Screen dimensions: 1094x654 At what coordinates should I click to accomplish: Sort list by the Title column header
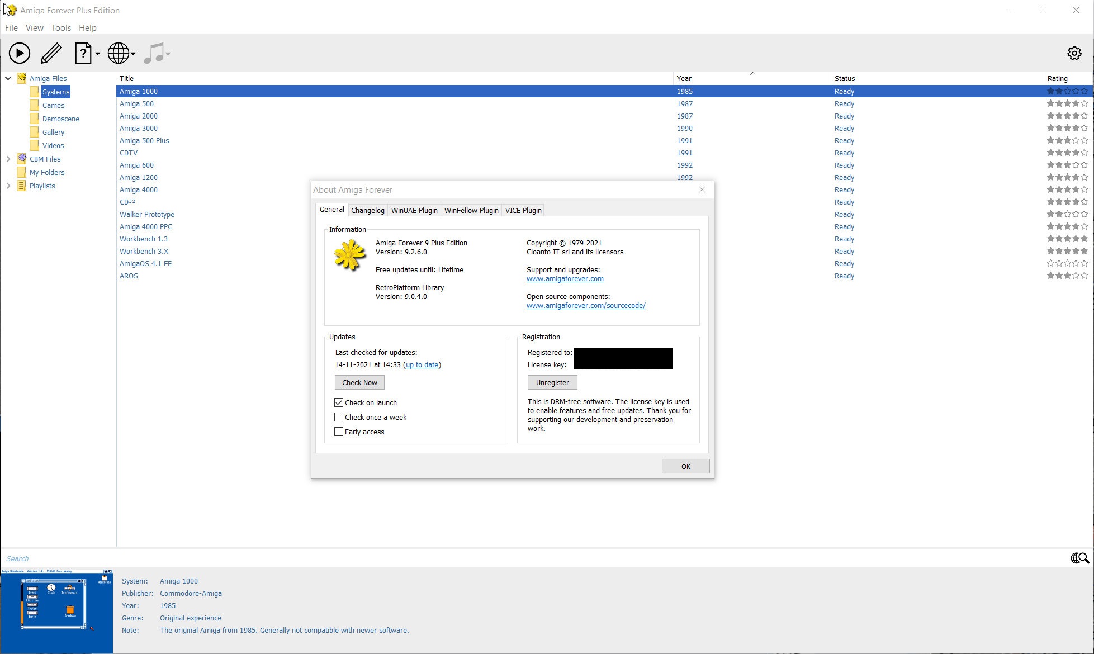[x=395, y=78]
